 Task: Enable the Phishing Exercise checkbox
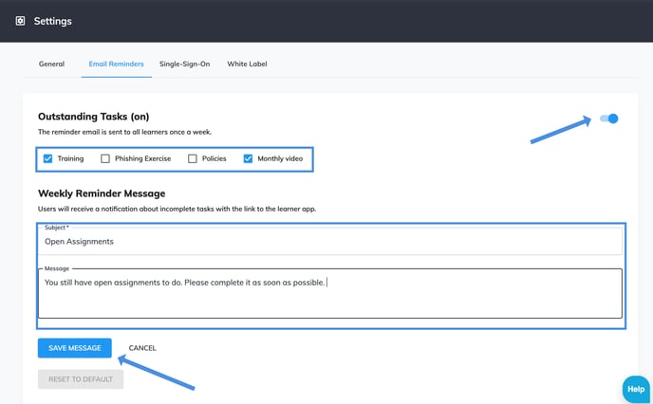tap(105, 158)
